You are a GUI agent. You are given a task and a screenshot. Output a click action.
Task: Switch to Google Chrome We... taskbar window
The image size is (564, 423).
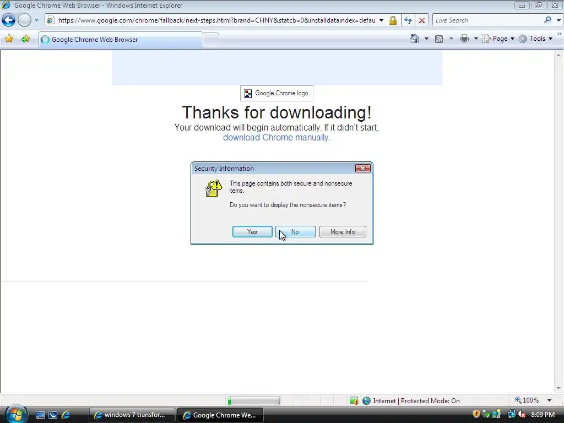(x=220, y=415)
